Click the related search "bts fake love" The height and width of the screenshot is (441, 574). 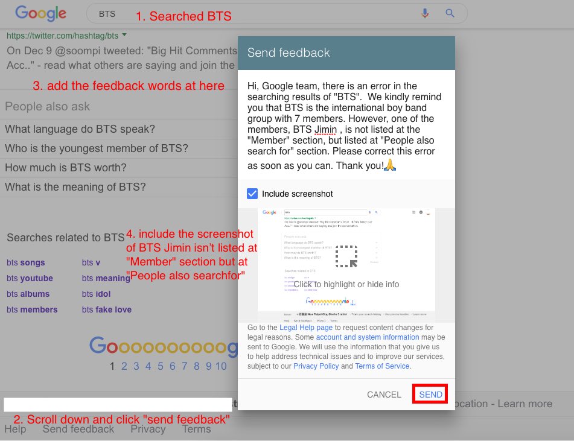pyautogui.click(x=106, y=309)
